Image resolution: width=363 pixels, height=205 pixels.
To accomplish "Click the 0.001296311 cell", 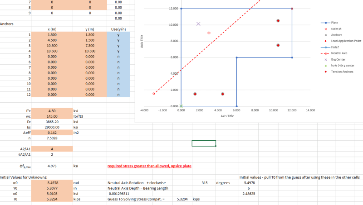I will click(119, 194).
